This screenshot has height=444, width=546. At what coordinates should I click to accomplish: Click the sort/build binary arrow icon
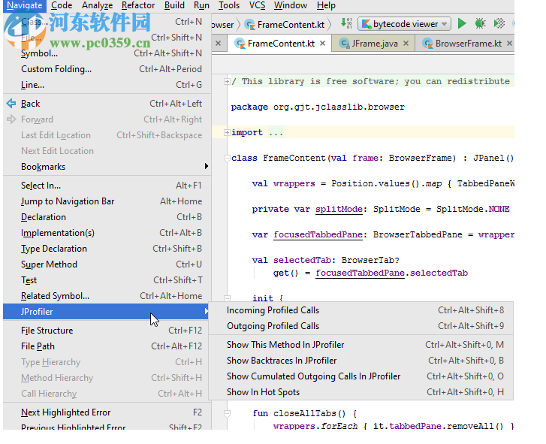click(346, 23)
